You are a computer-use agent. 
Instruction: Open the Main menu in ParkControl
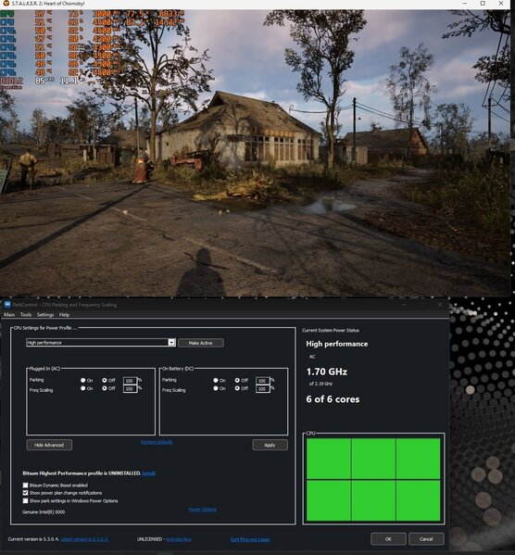[9, 315]
